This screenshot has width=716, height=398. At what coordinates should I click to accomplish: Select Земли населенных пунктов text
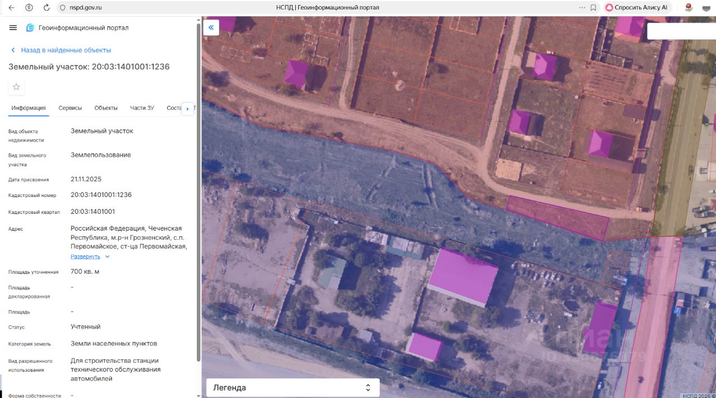114,343
